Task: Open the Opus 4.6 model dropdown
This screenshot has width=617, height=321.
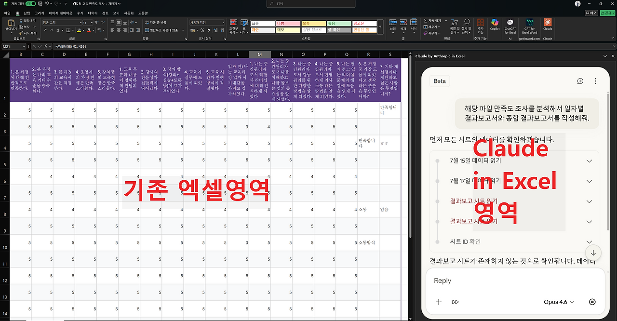Action: [x=558, y=302]
